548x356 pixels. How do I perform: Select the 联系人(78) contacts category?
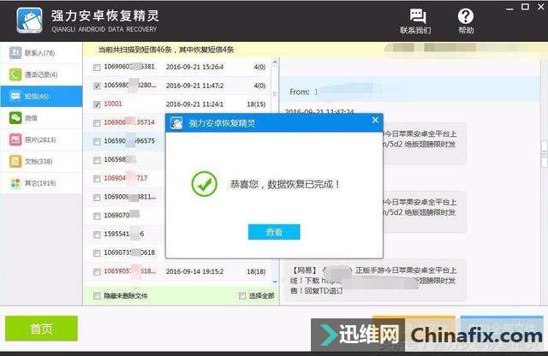coord(41,53)
